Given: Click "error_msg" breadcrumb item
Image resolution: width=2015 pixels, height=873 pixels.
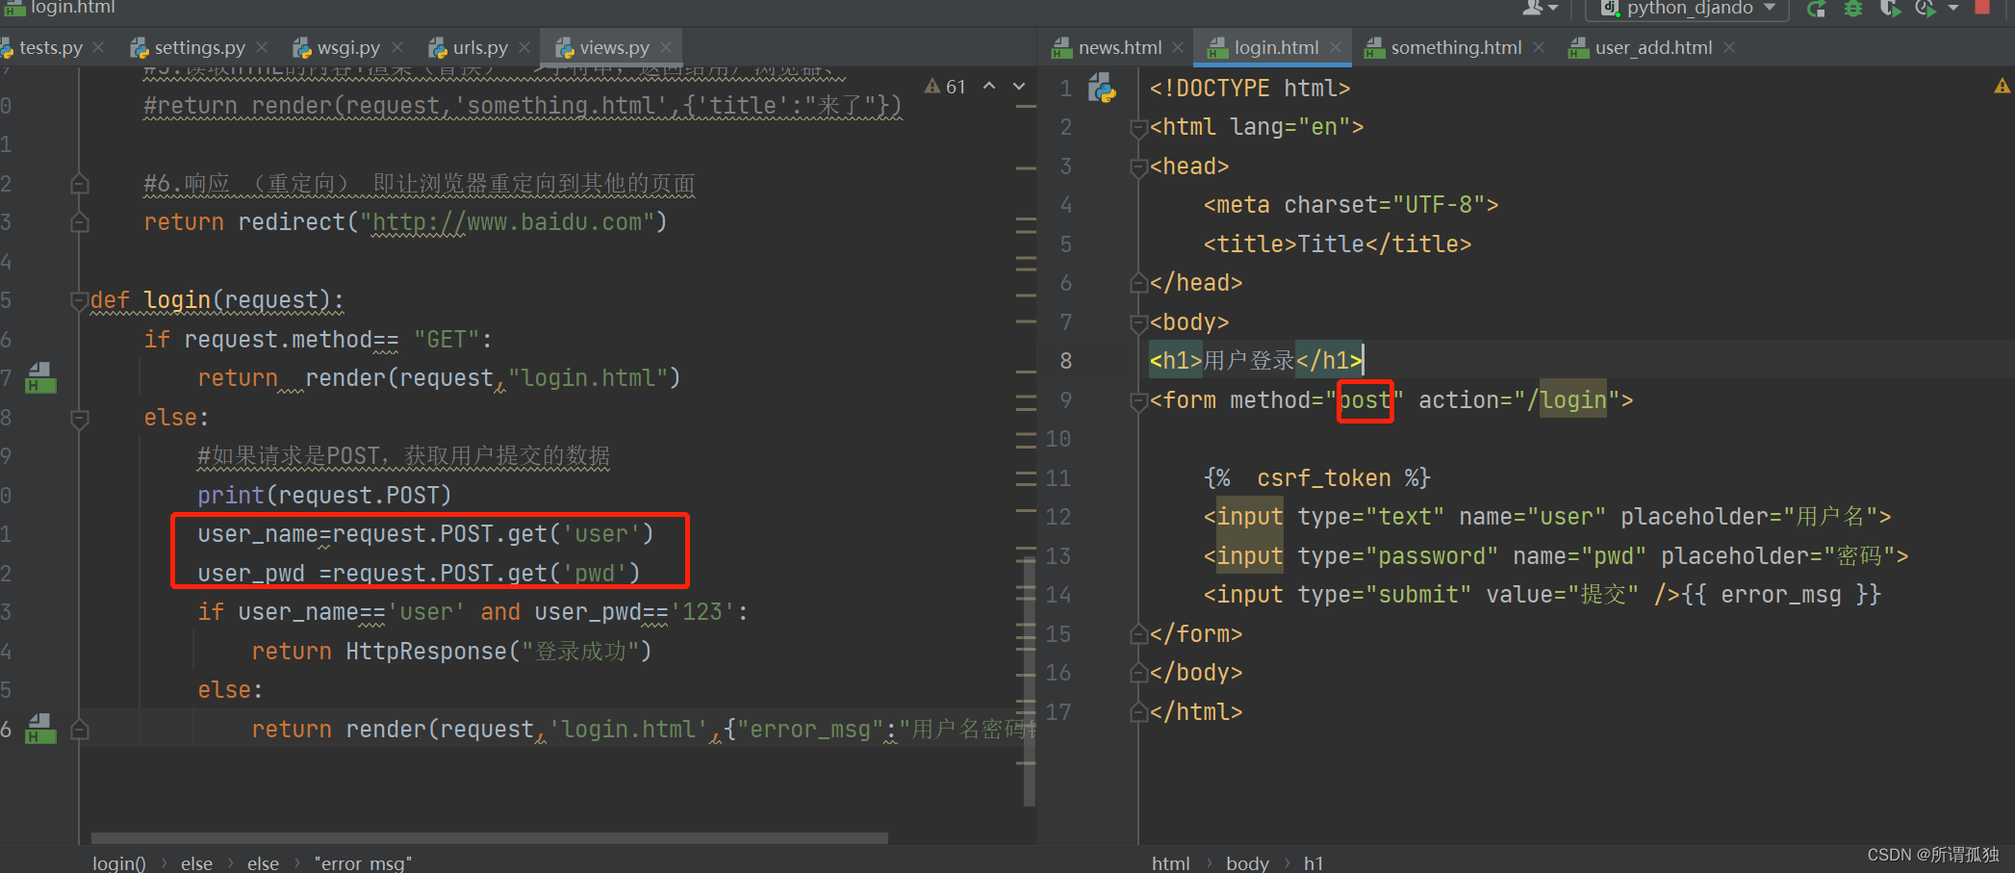Looking at the screenshot, I should (x=363, y=863).
